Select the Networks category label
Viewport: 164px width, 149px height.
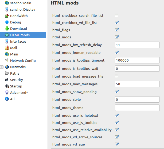point(18,67)
